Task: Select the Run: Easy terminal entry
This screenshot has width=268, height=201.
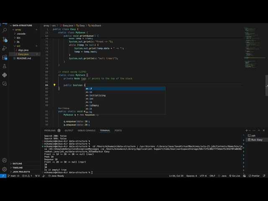Action: [x=256, y=139]
